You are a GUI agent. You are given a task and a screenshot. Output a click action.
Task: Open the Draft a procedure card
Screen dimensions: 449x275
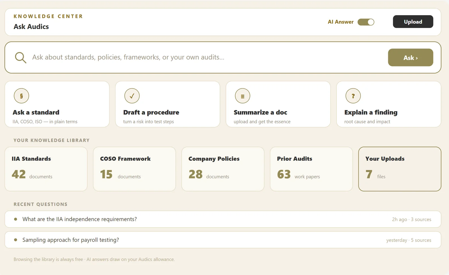click(168, 104)
